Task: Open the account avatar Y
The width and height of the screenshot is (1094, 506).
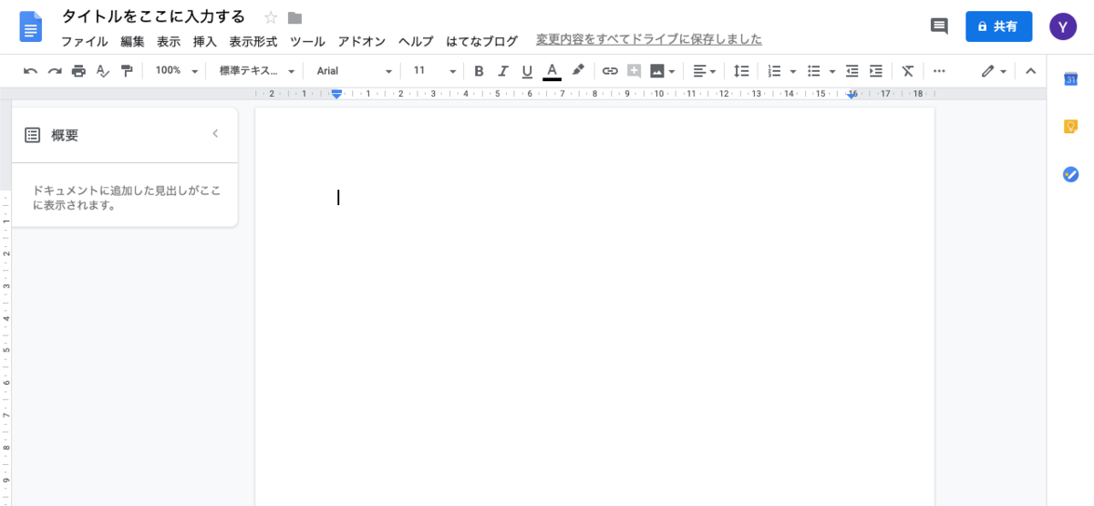Action: (x=1063, y=26)
